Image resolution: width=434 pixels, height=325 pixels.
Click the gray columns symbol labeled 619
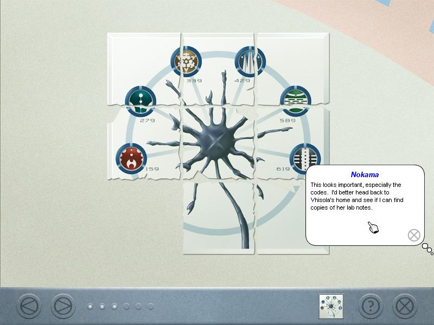(x=305, y=158)
